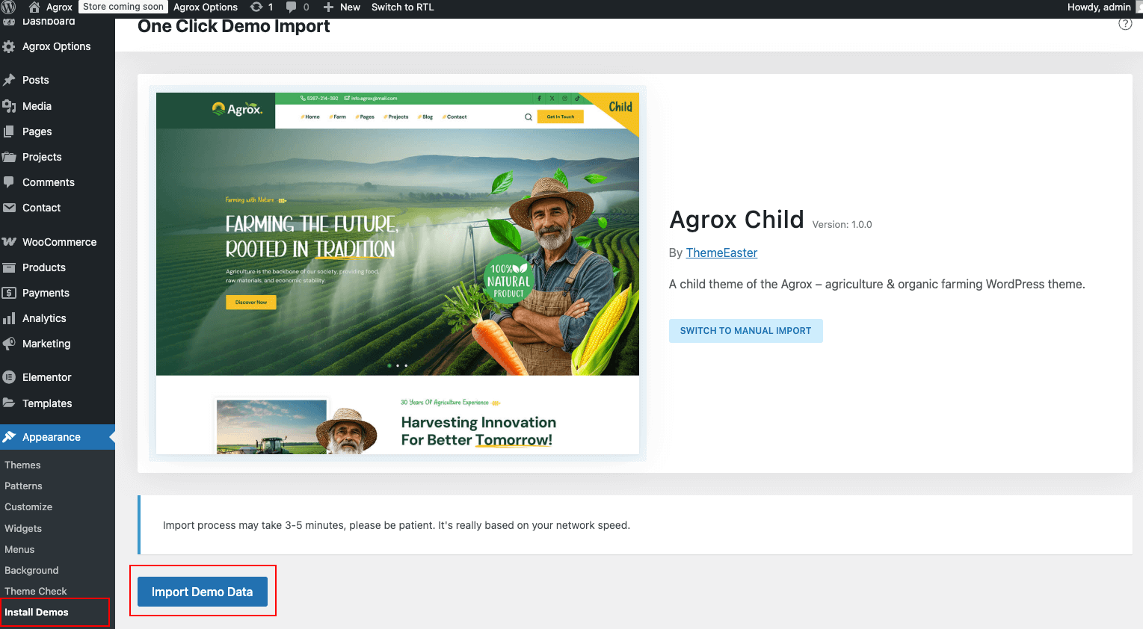The width and height of the screenshot is (1143, 629).
Task: Click the Store coming soon badge
Action: 123,7
